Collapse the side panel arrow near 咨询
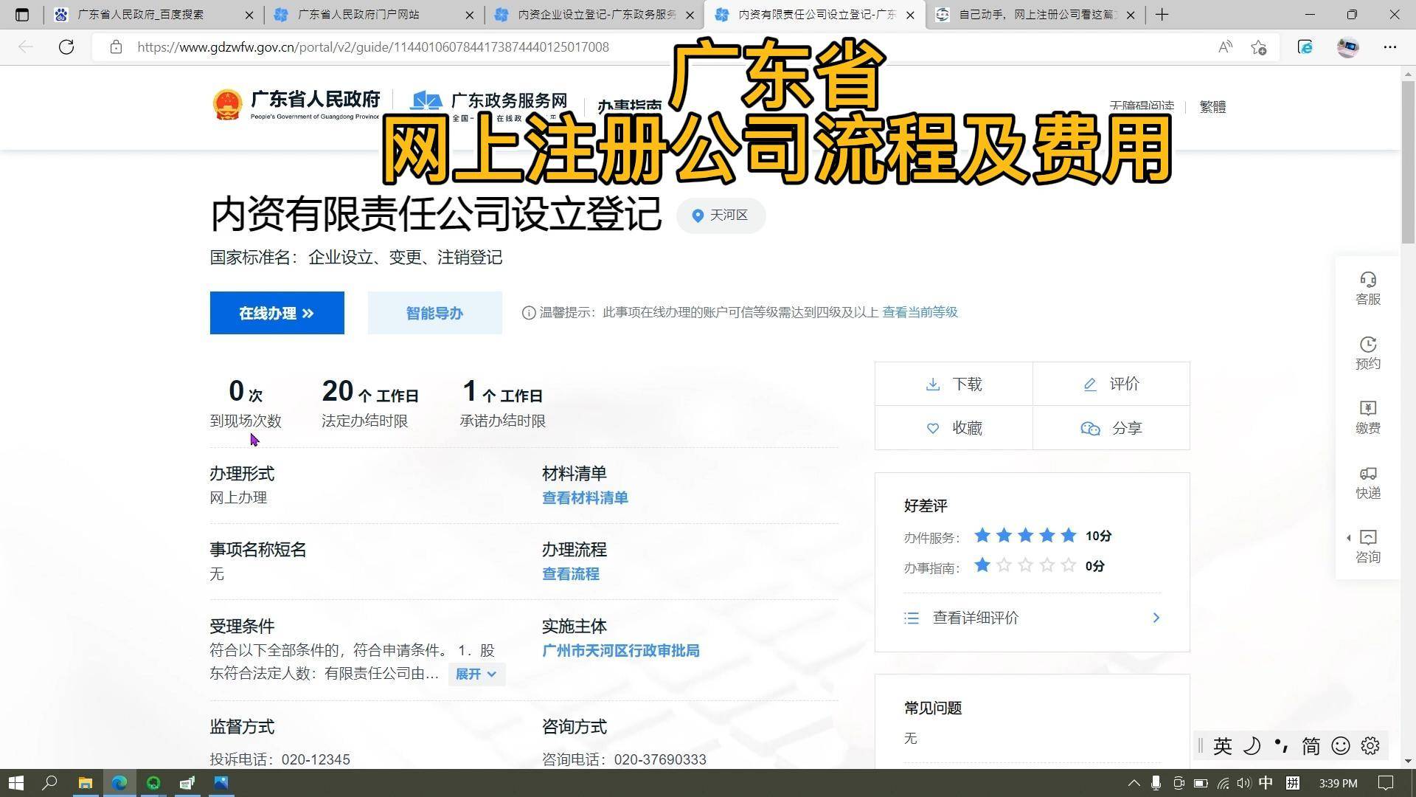Screen dimensions: 1416x797 tap(1349, 537)
